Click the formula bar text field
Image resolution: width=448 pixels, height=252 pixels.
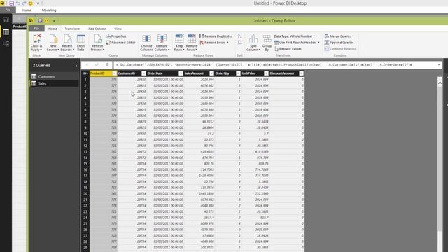tap(274, 65)
